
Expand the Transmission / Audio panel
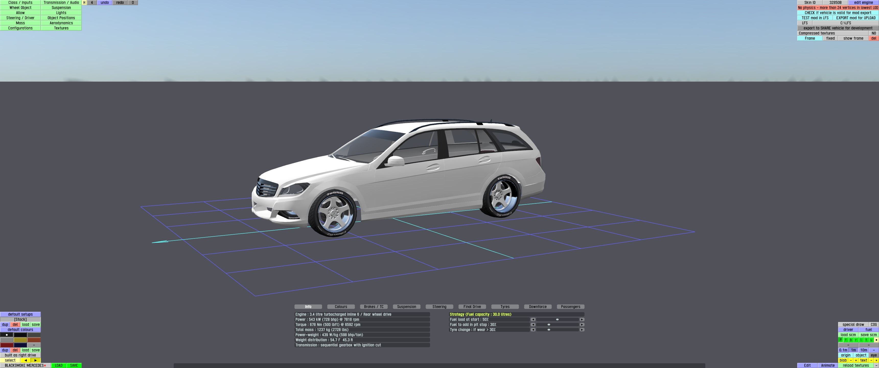pos(61,2)
